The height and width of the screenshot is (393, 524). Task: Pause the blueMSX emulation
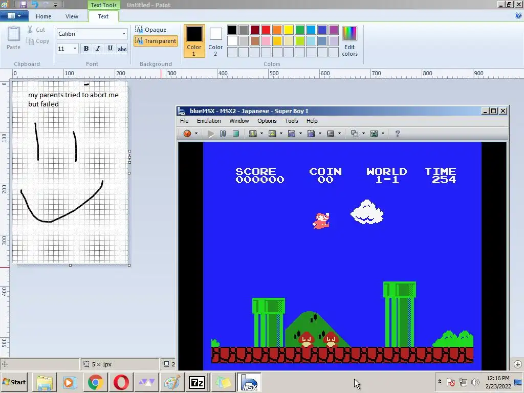click(x=223, y=134)
